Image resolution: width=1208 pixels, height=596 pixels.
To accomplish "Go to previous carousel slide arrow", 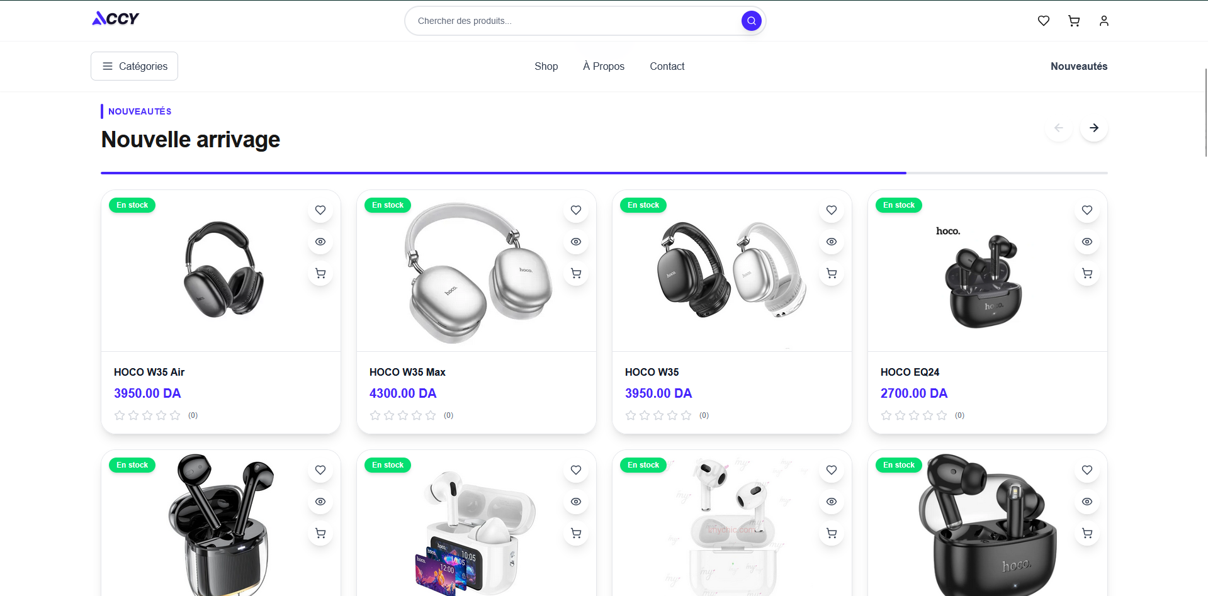I will tap(1059, 128).
